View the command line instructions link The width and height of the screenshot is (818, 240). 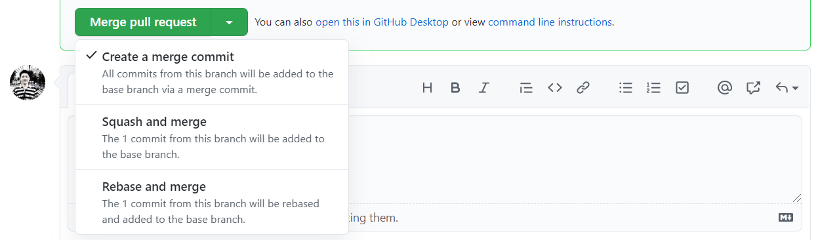coord(550,22)
